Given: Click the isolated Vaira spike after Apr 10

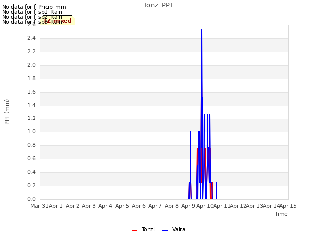Looking at the screenshot, I should (217, 191).
